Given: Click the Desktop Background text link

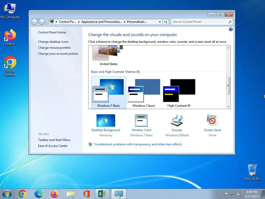Looking at the screenshot, I should pyautogui.click(x=106, y=130).
